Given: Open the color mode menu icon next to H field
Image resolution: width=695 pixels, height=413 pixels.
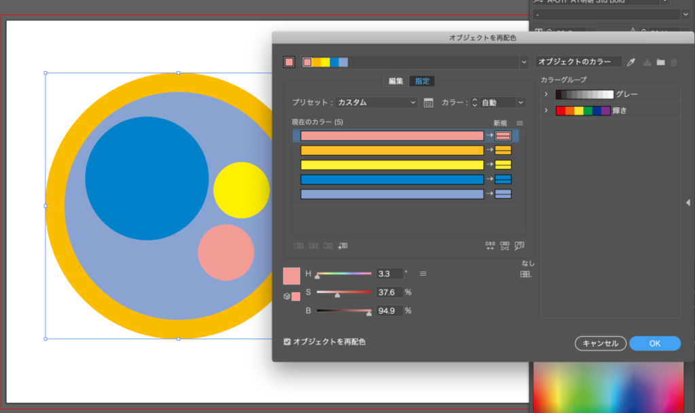Looking at the screenshot, I should coord(423,274).
